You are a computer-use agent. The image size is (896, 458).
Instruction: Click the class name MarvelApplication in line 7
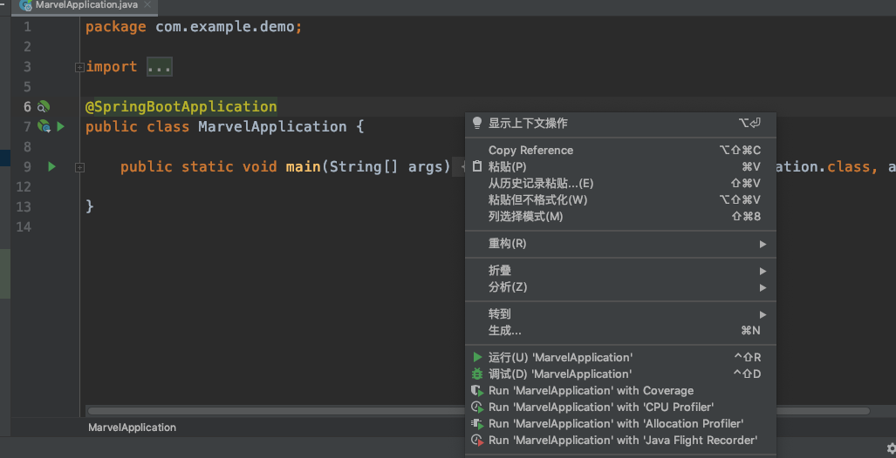(x=272, y=126)
